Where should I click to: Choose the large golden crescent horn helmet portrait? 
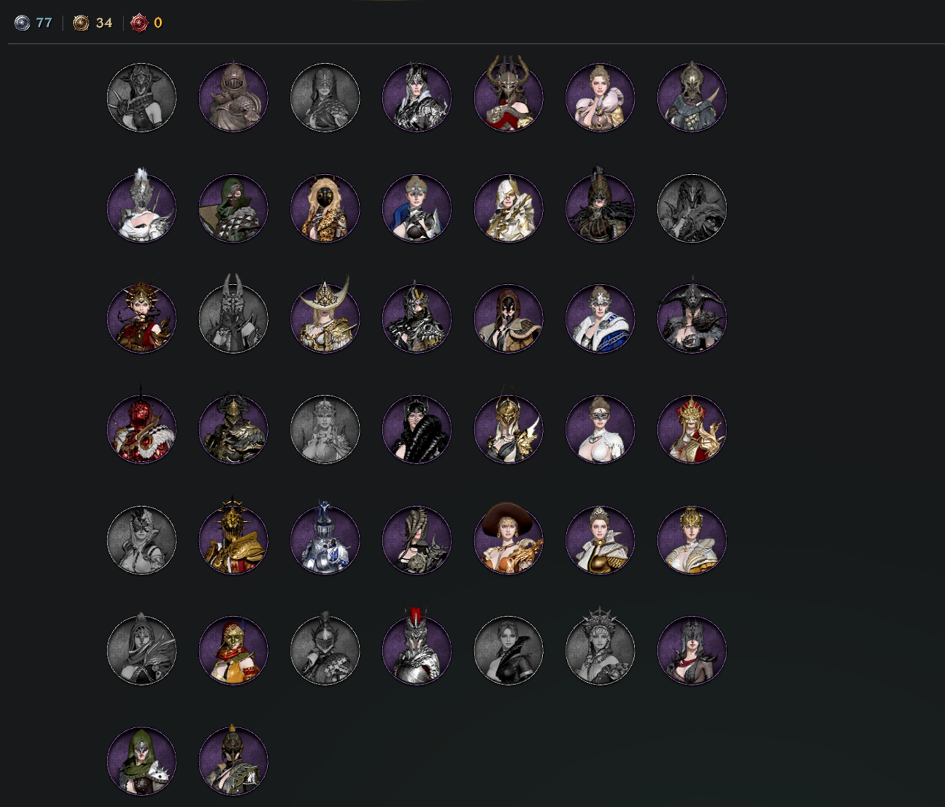pyautogui.click(x=325, y=315)
